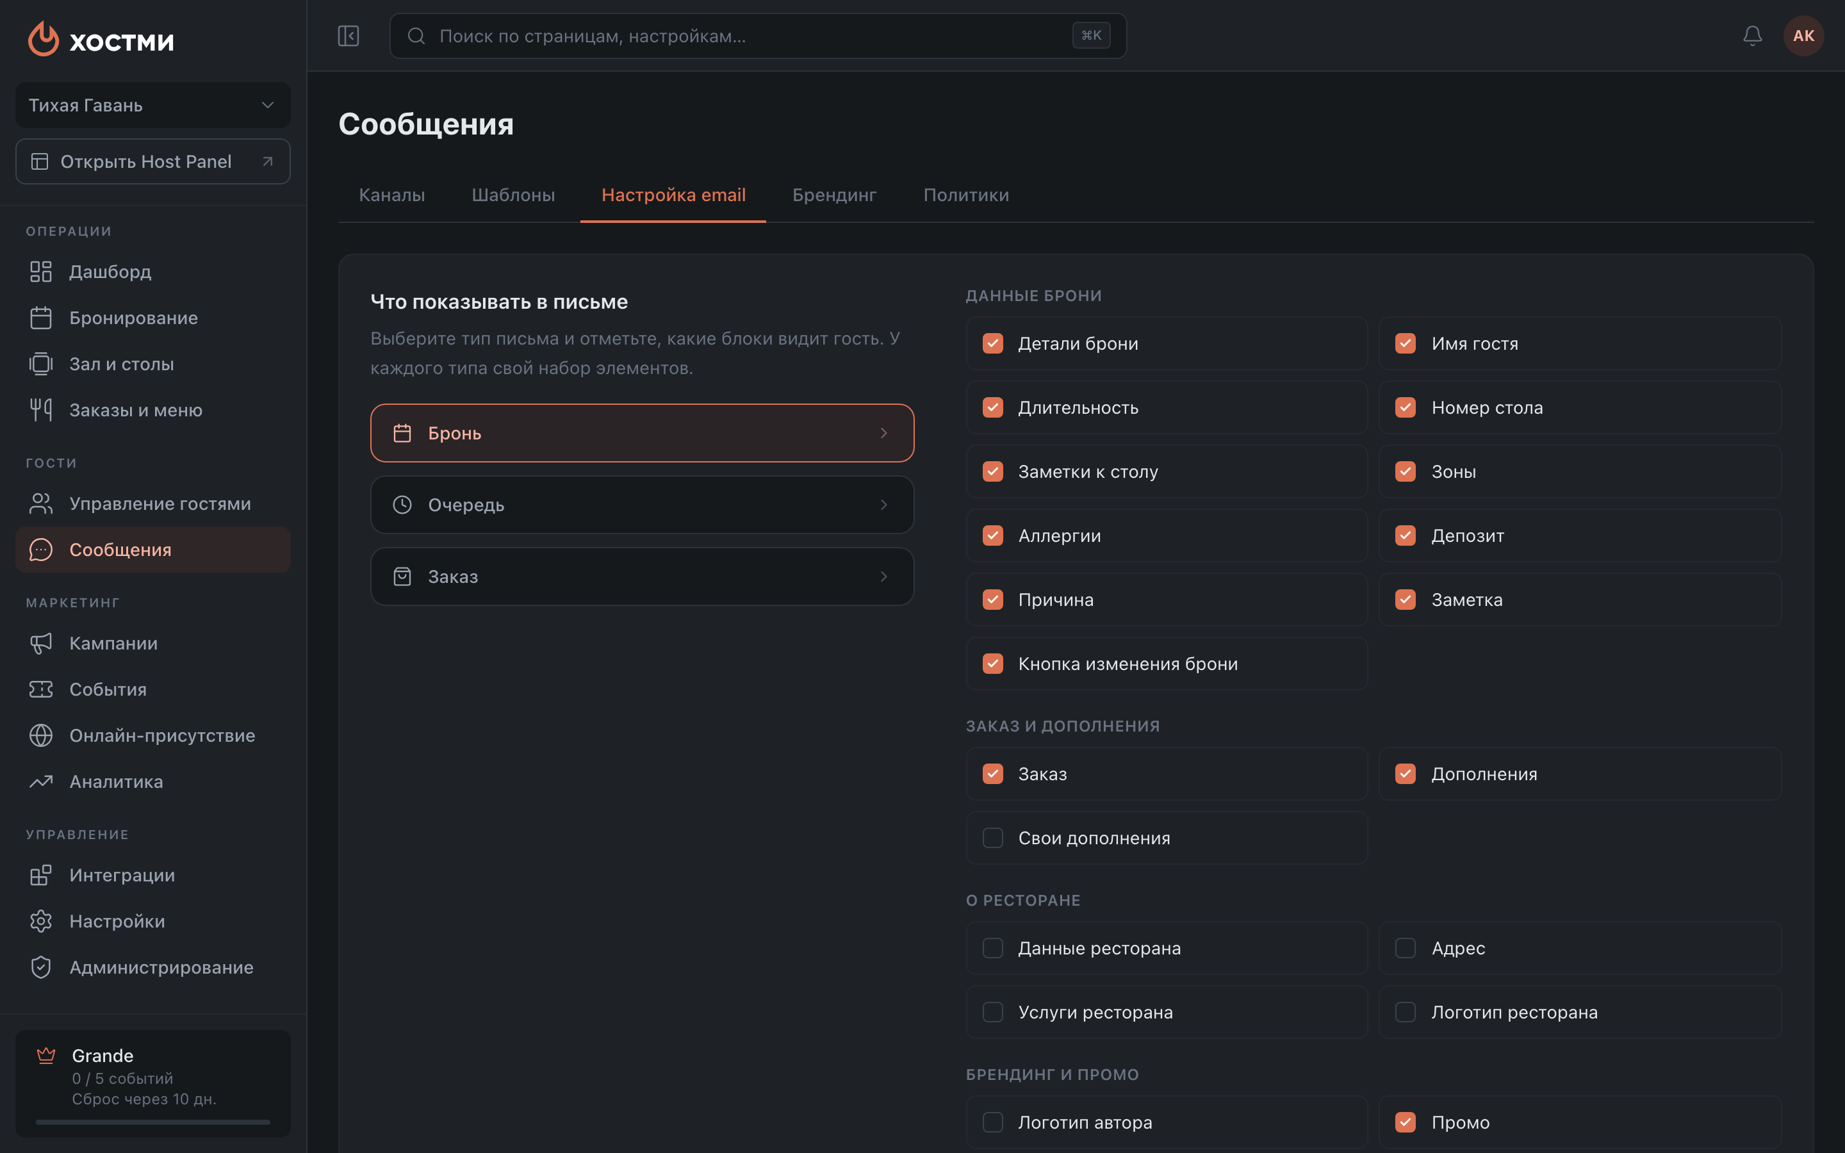Click the Grande events usage progress bar
Image resolution: width=1845 pixels, height=1153 pixels.
click(152, 1122)
